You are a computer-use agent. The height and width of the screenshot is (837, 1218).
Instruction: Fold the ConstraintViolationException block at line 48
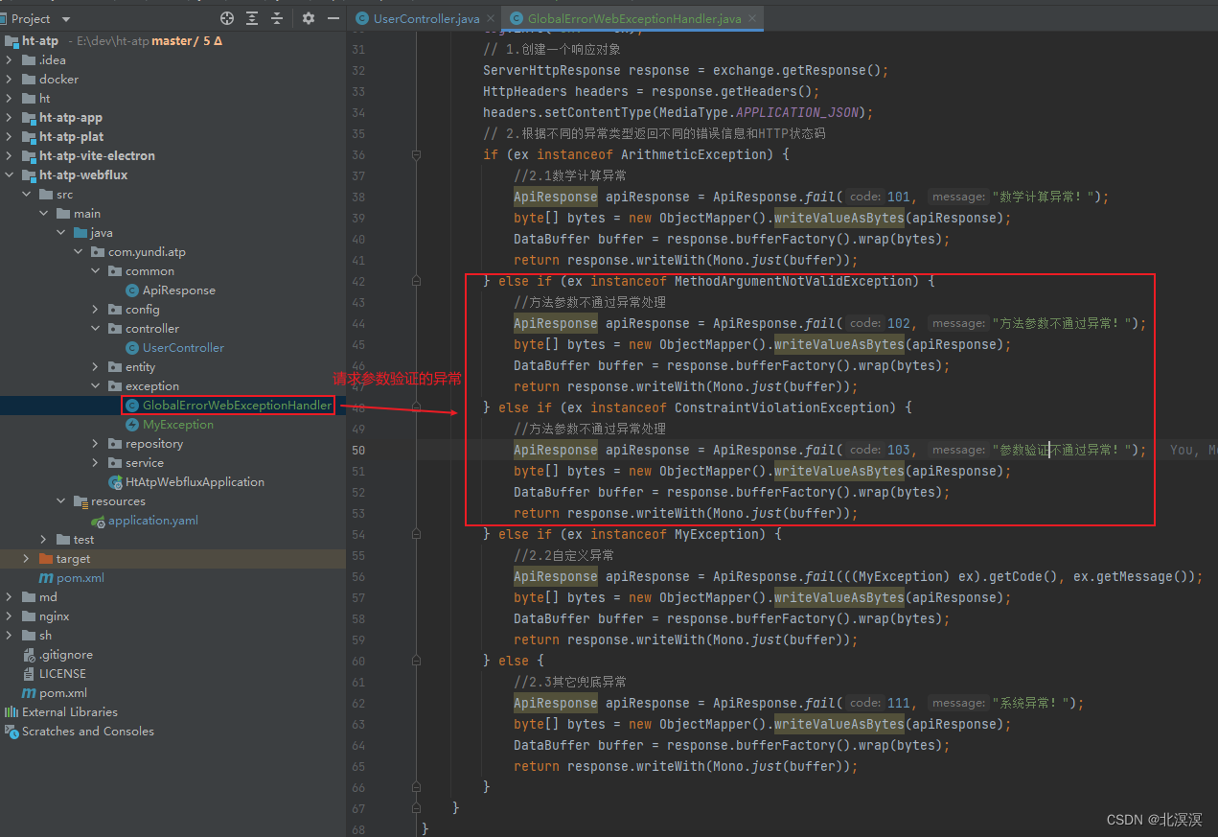pyautogui.click(x=416, y=407)
